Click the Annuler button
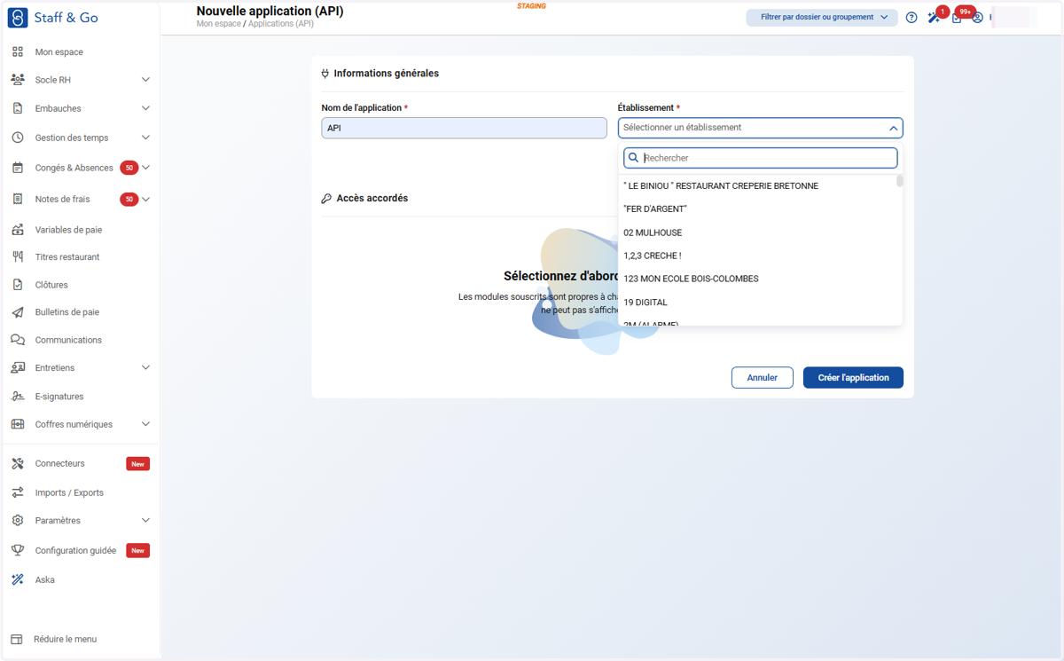 point(762,378)
